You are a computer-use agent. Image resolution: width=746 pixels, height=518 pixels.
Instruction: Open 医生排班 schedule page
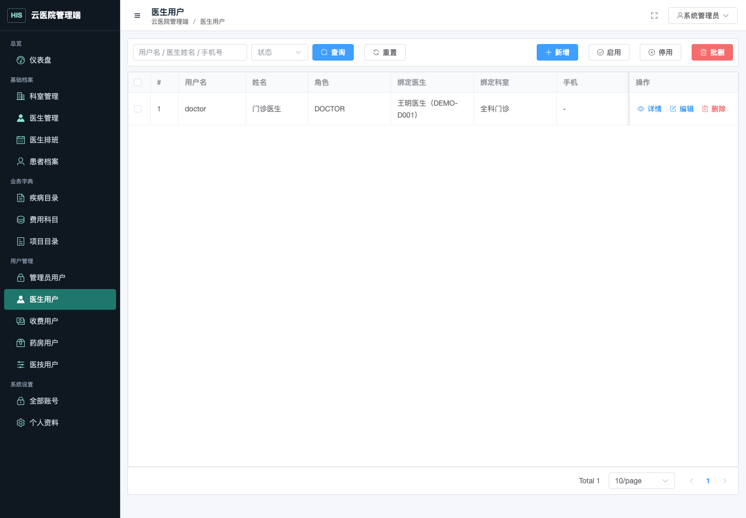(60, 140)
